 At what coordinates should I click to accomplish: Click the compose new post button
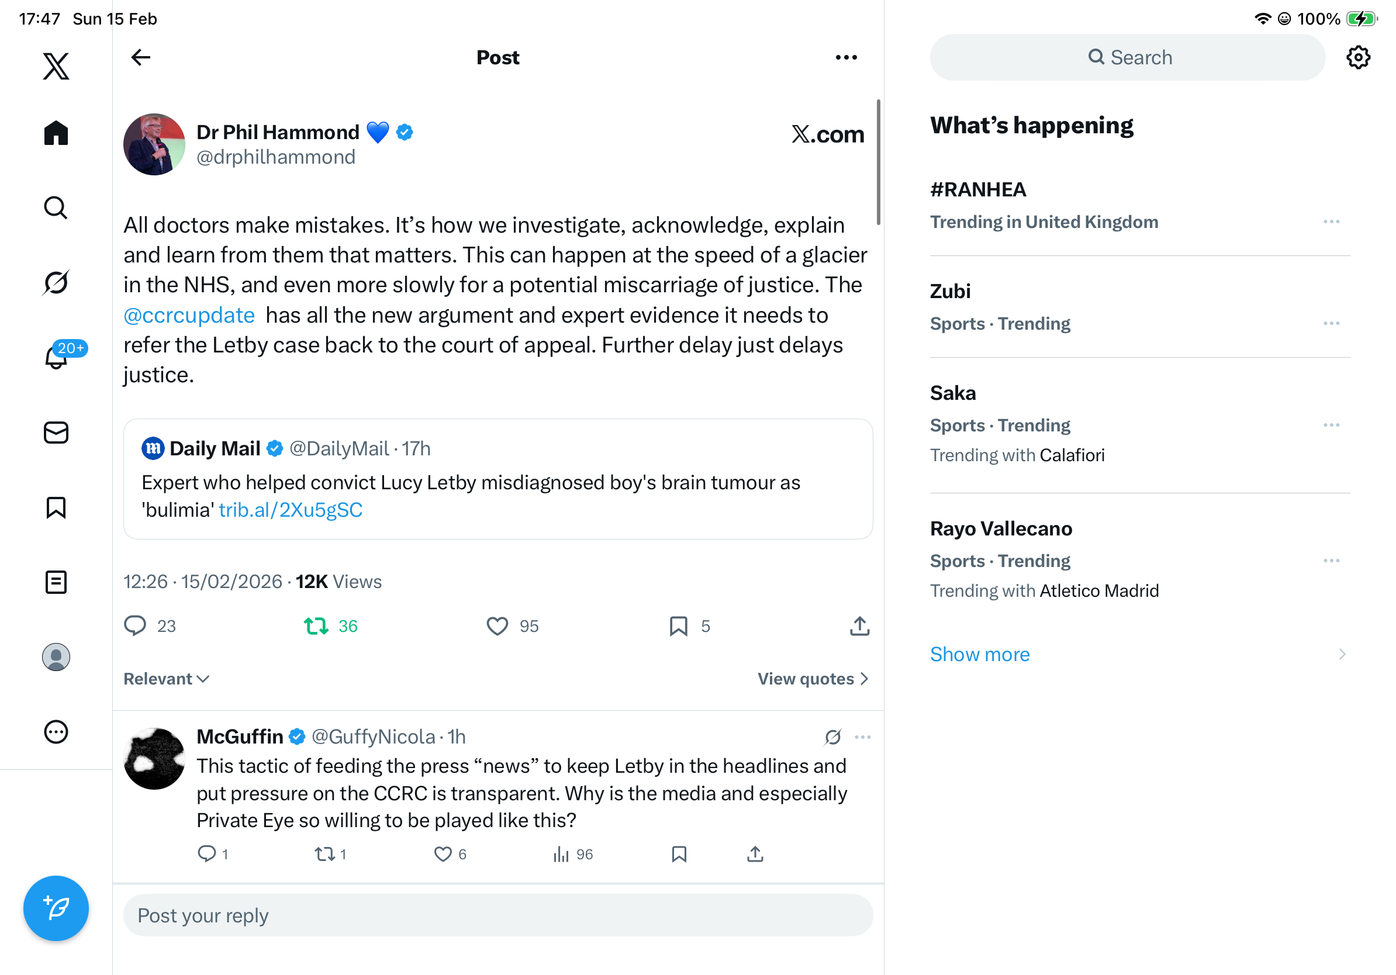click(56, 908)
